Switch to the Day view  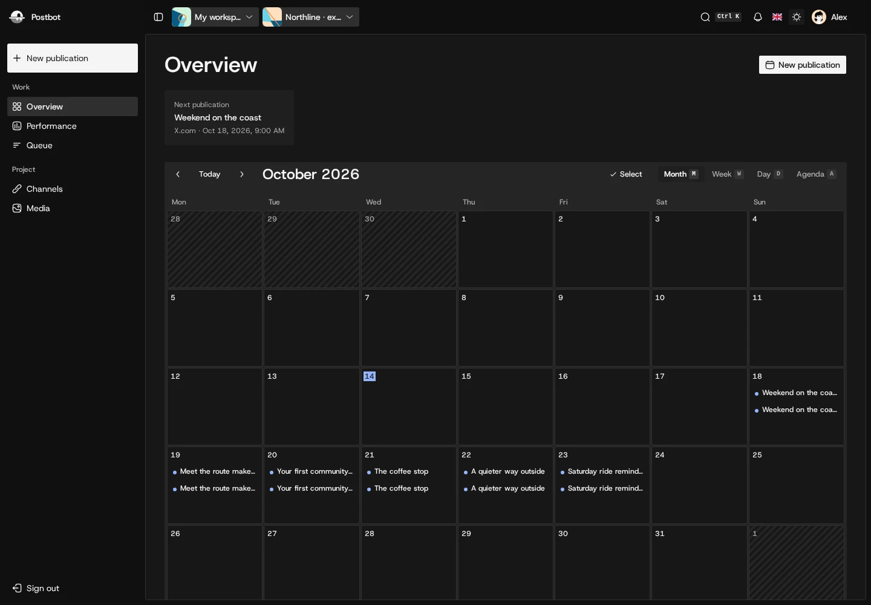pos(769,174)
